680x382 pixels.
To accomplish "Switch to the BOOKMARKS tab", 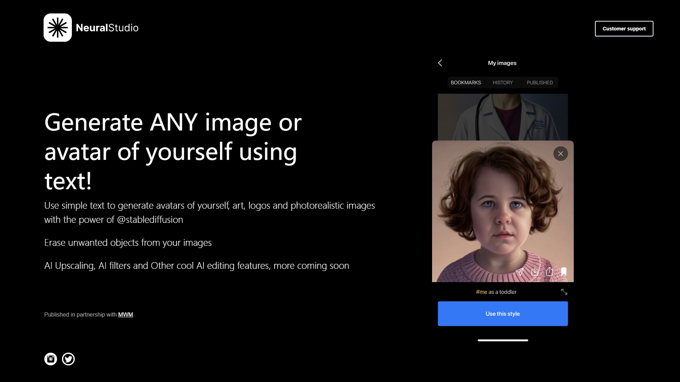I will [466, 82].
